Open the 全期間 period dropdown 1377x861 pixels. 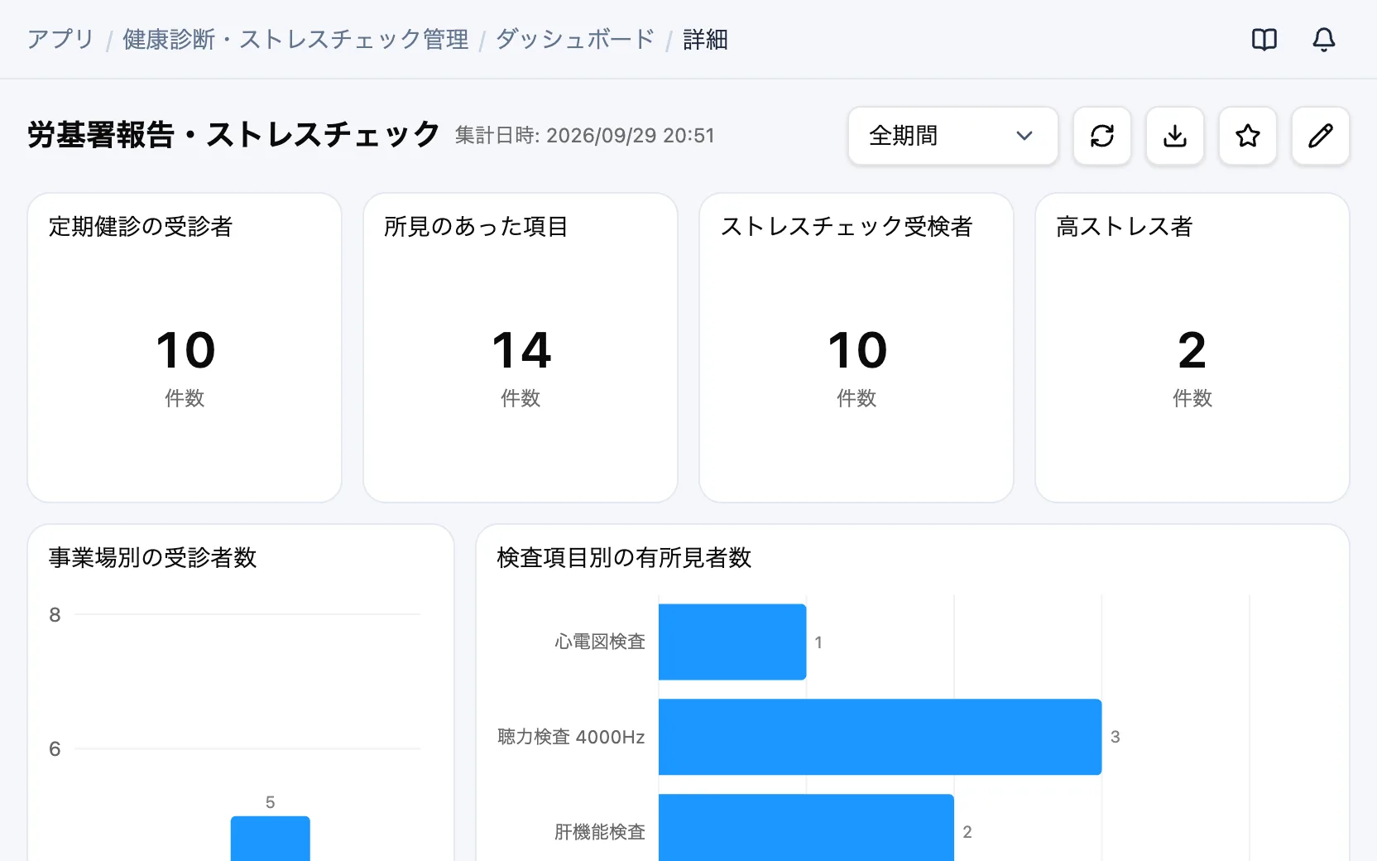pyautogui.click(x=953, y=136)
